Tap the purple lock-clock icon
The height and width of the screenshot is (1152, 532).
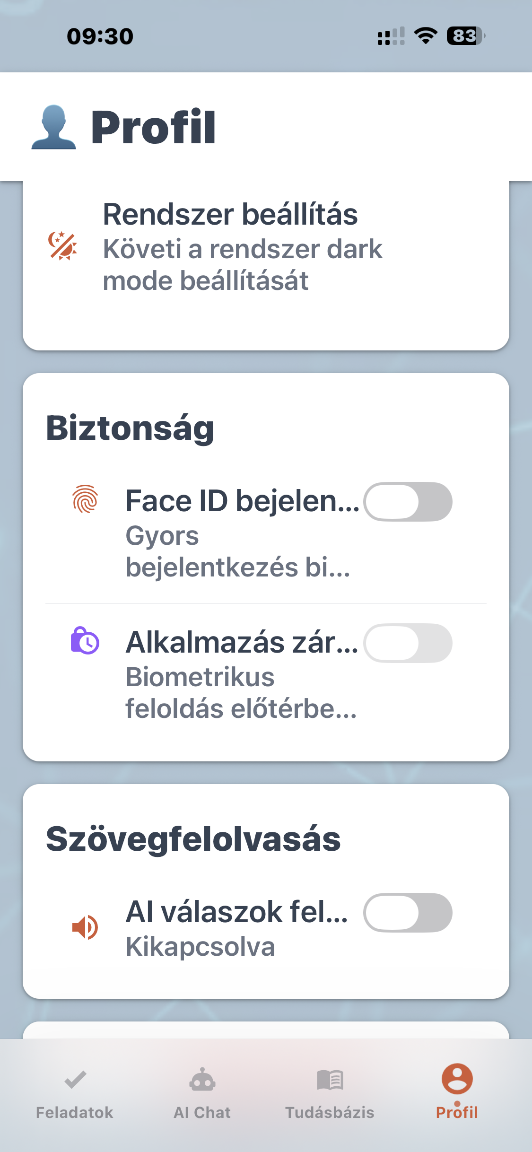85,641
